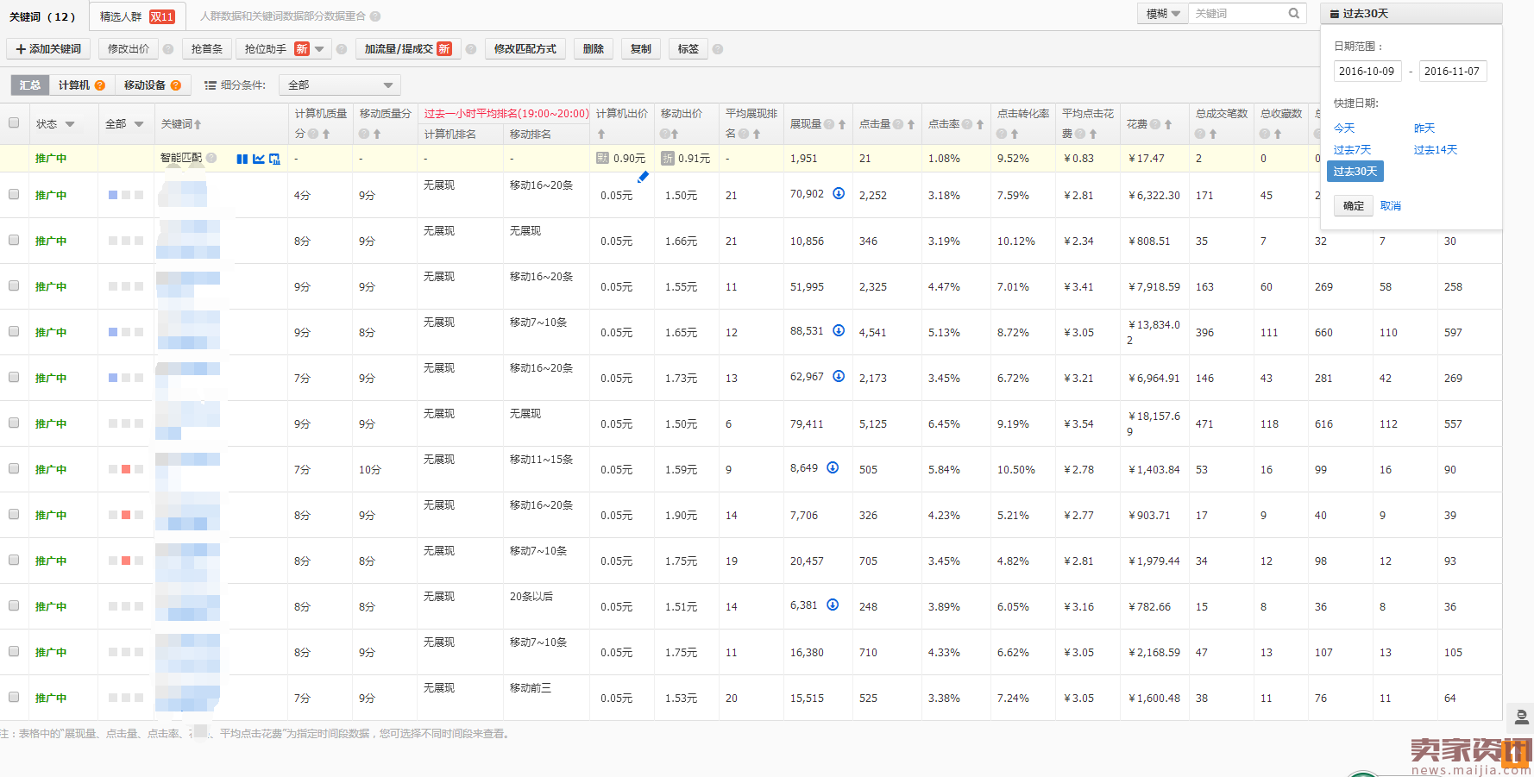Sort by 计算机出价 column arrow
The image size is (1534, 777).
point(601,135)
